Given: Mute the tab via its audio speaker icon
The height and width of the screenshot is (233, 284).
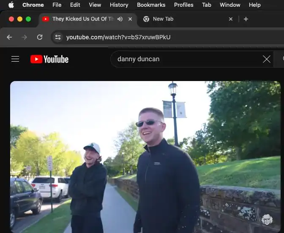Looking at the screenshot, I should (120, 19).
